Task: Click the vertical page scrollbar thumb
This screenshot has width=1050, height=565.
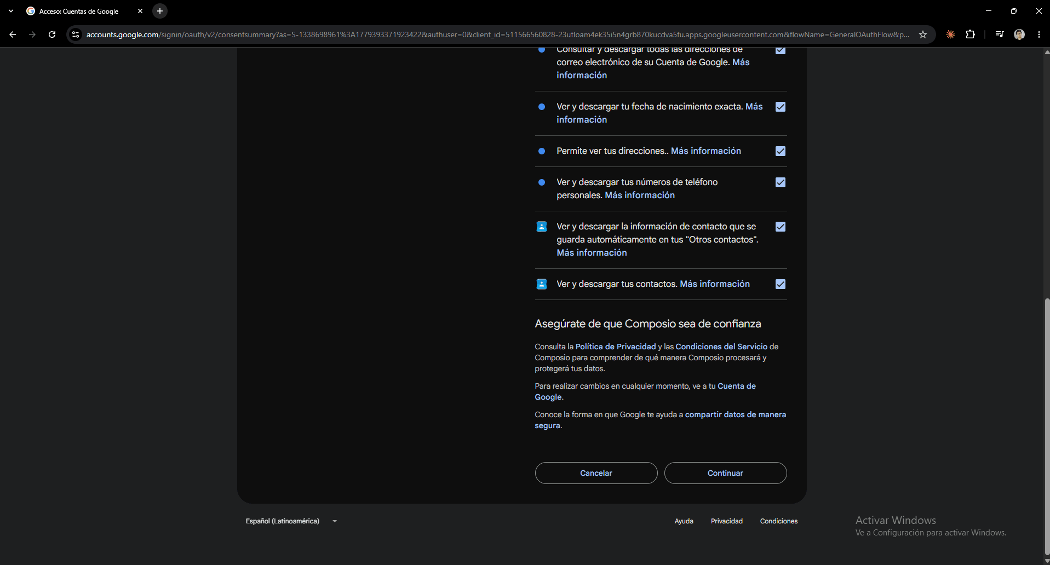Action: [1047, 427]
